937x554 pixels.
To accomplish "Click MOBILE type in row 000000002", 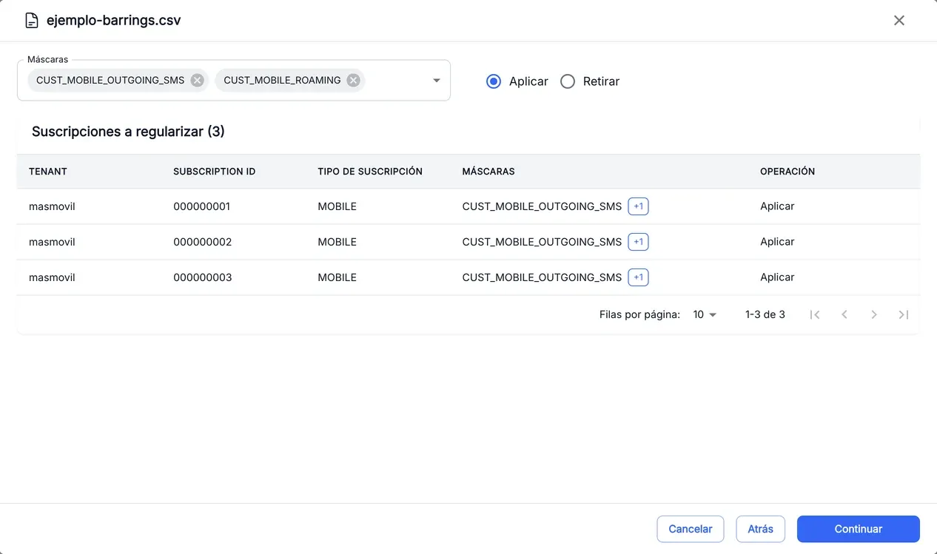I will [337, 242].
